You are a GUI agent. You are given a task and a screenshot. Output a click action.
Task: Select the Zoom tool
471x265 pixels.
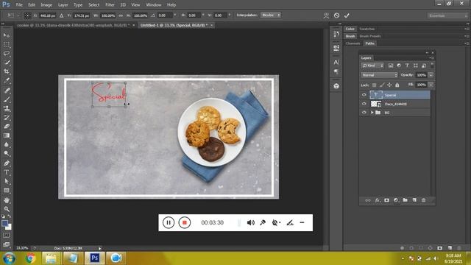(7, 209)
